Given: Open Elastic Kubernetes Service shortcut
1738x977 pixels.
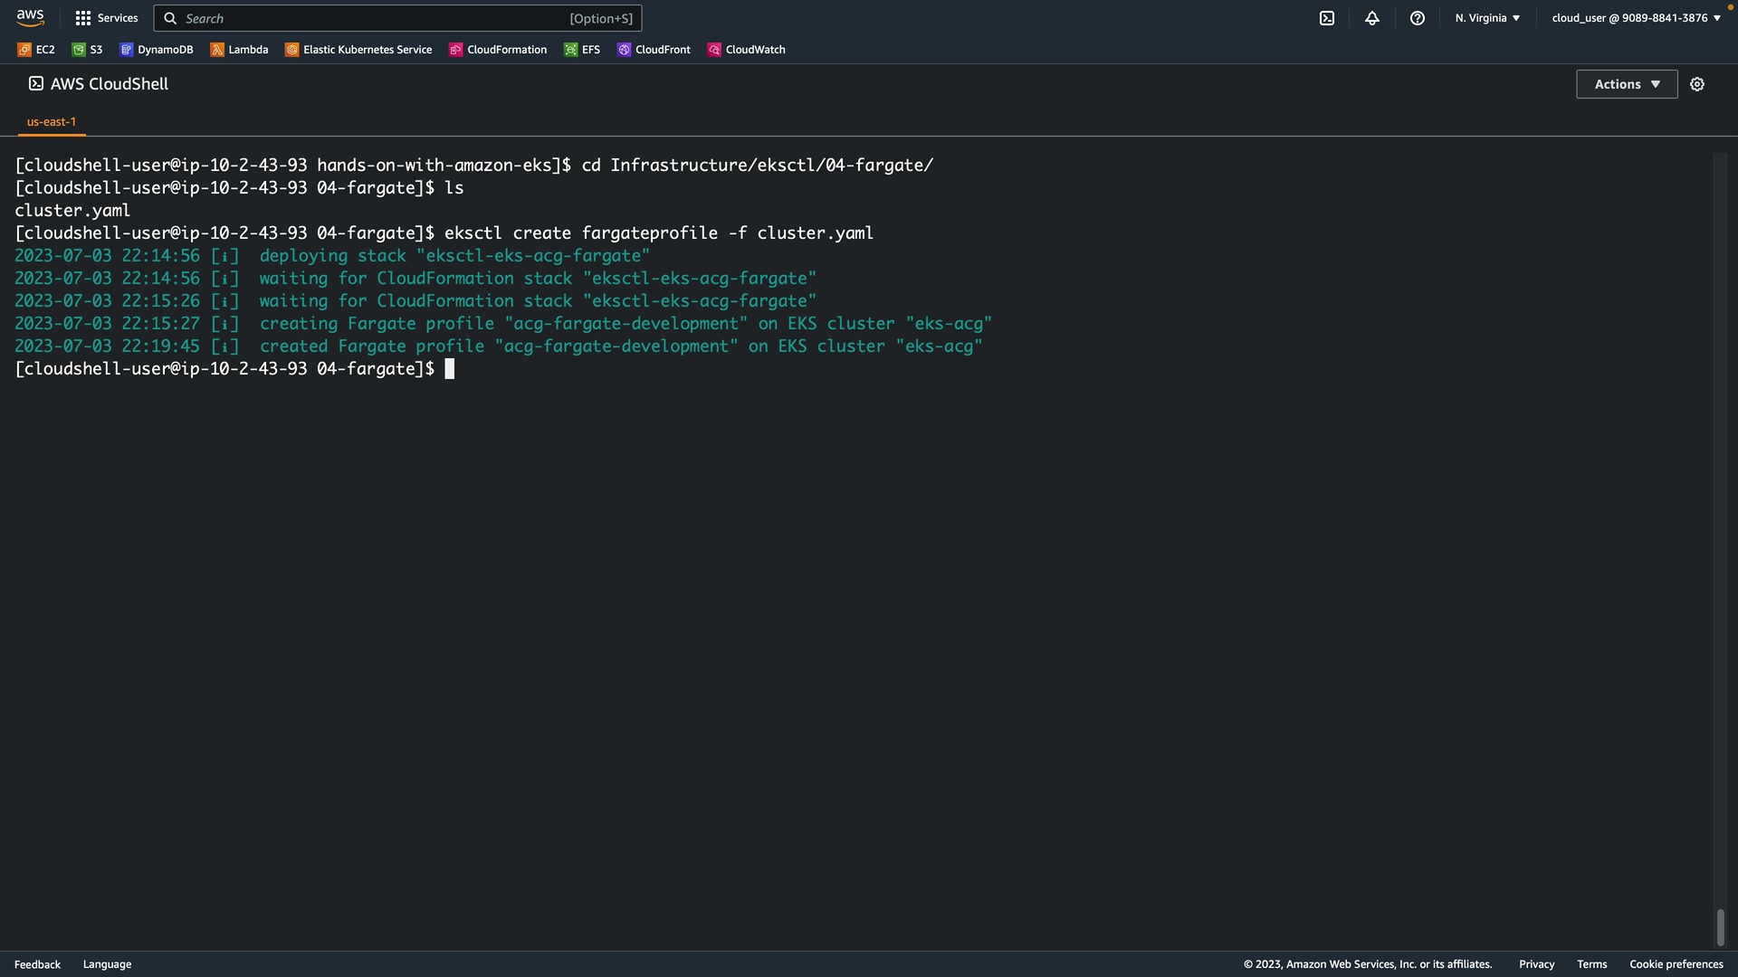Looking at the screenshot, I should [x=358, y=50].
